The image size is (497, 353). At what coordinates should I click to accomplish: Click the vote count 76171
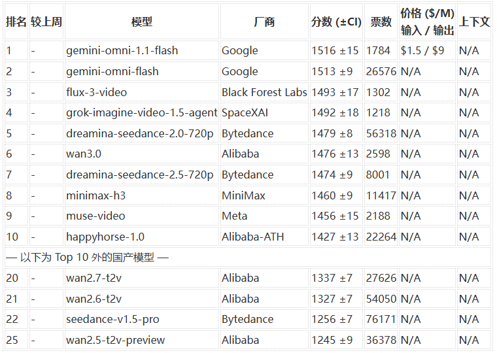pyautogui.click(x=381, y=320)
